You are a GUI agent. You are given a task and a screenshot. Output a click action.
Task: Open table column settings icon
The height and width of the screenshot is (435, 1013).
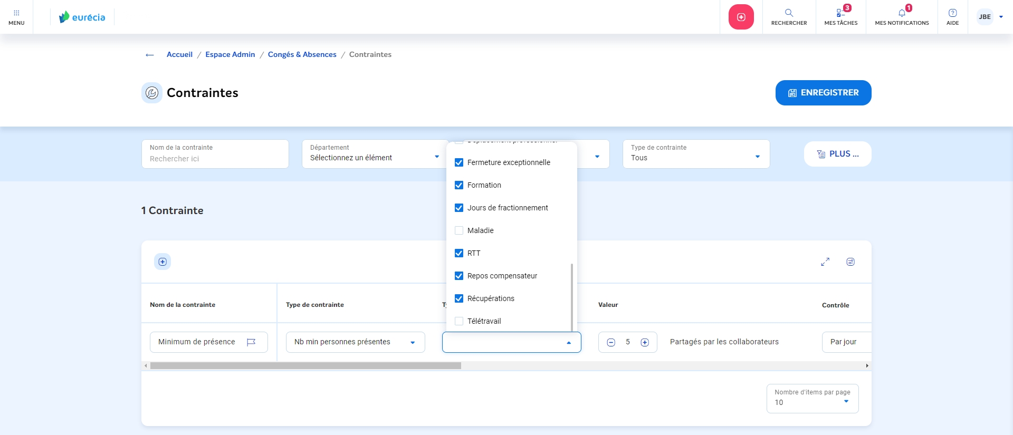click(850, 262)
